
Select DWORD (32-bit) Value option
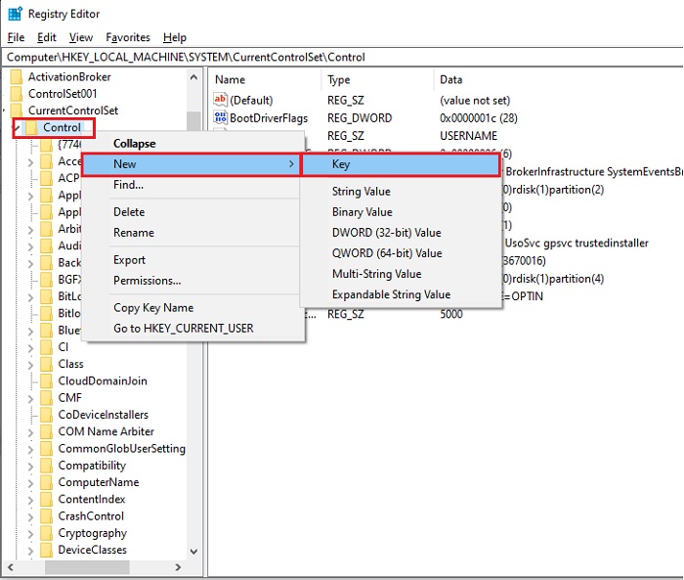[x=386, y=233]
